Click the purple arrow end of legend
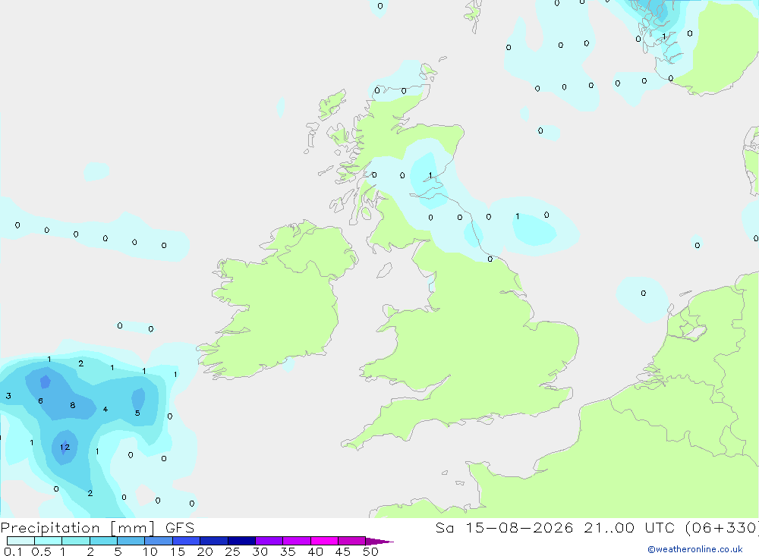Viewport: 759px width, 556px height. click(x=379, y=541)
